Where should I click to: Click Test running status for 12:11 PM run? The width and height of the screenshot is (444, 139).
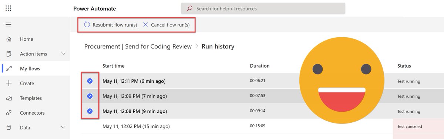coord(408,81)
